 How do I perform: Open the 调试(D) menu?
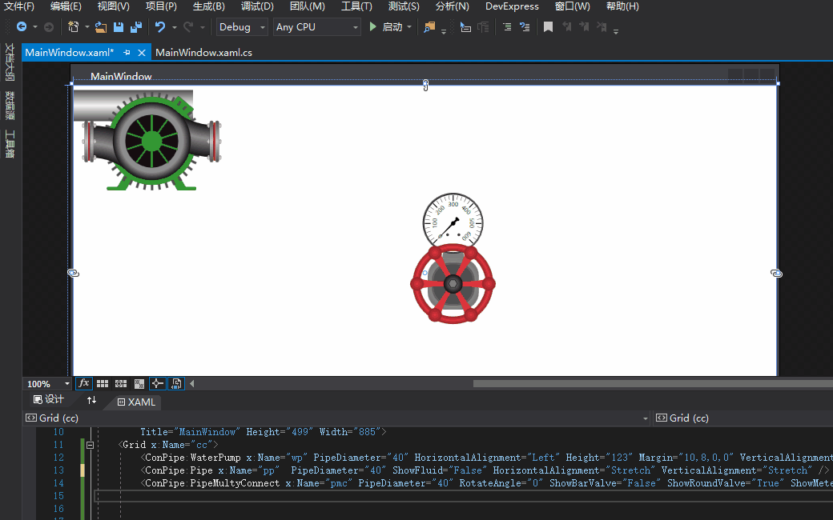tap(257, 6)
